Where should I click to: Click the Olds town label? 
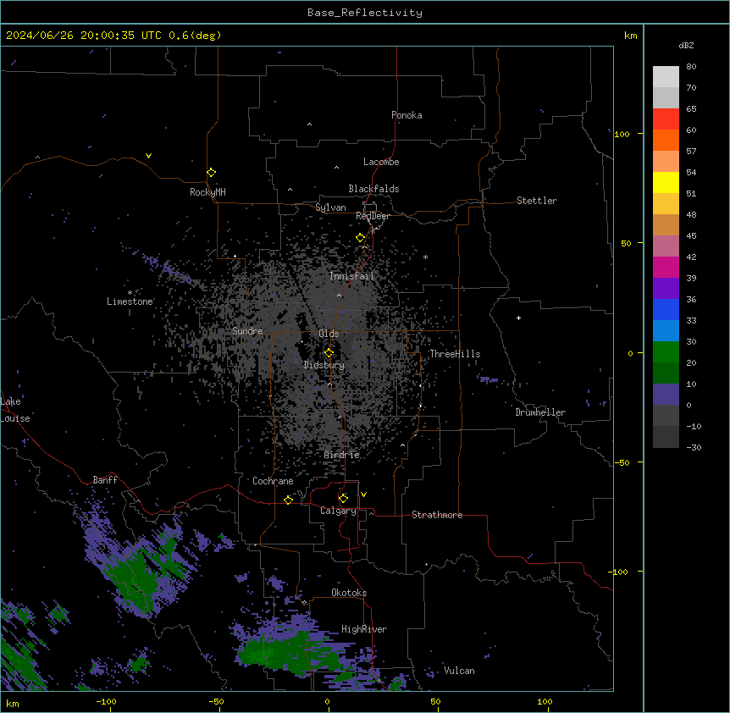(329, 334)
